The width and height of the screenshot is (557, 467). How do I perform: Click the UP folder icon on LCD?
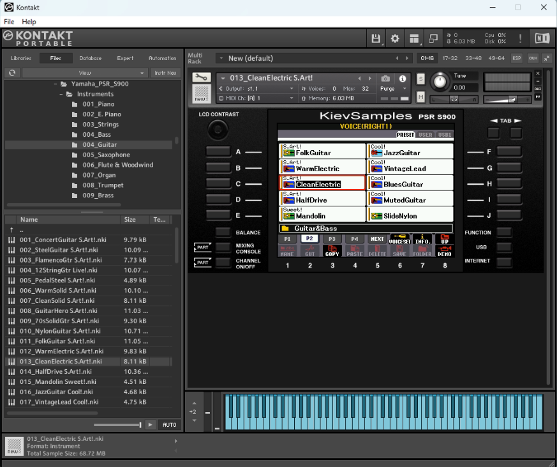(x=445, y=239)
